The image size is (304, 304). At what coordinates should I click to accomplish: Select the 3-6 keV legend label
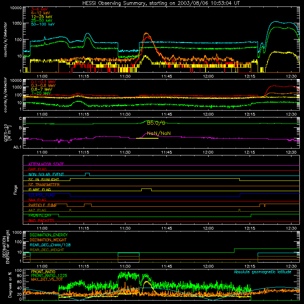pos(40,9)
